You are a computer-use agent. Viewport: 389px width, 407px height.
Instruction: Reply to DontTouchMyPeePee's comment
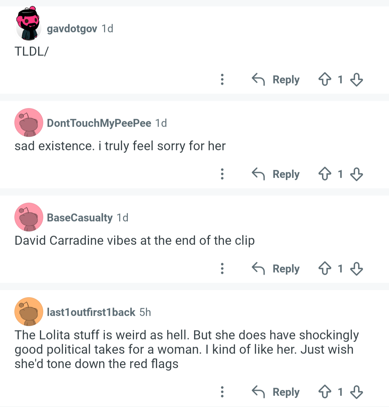(276, 174)
